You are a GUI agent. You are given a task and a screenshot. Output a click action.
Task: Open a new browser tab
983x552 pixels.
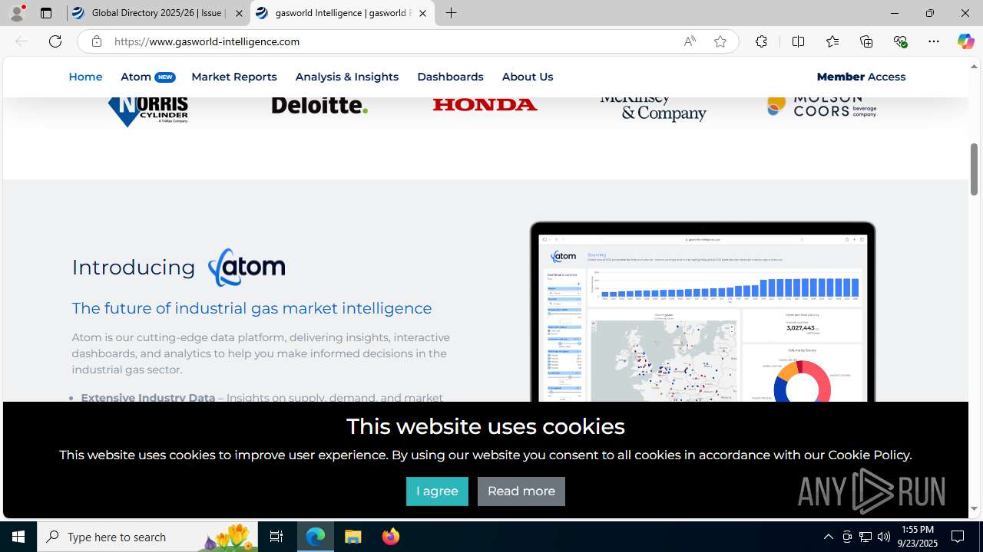pos(452,13)
